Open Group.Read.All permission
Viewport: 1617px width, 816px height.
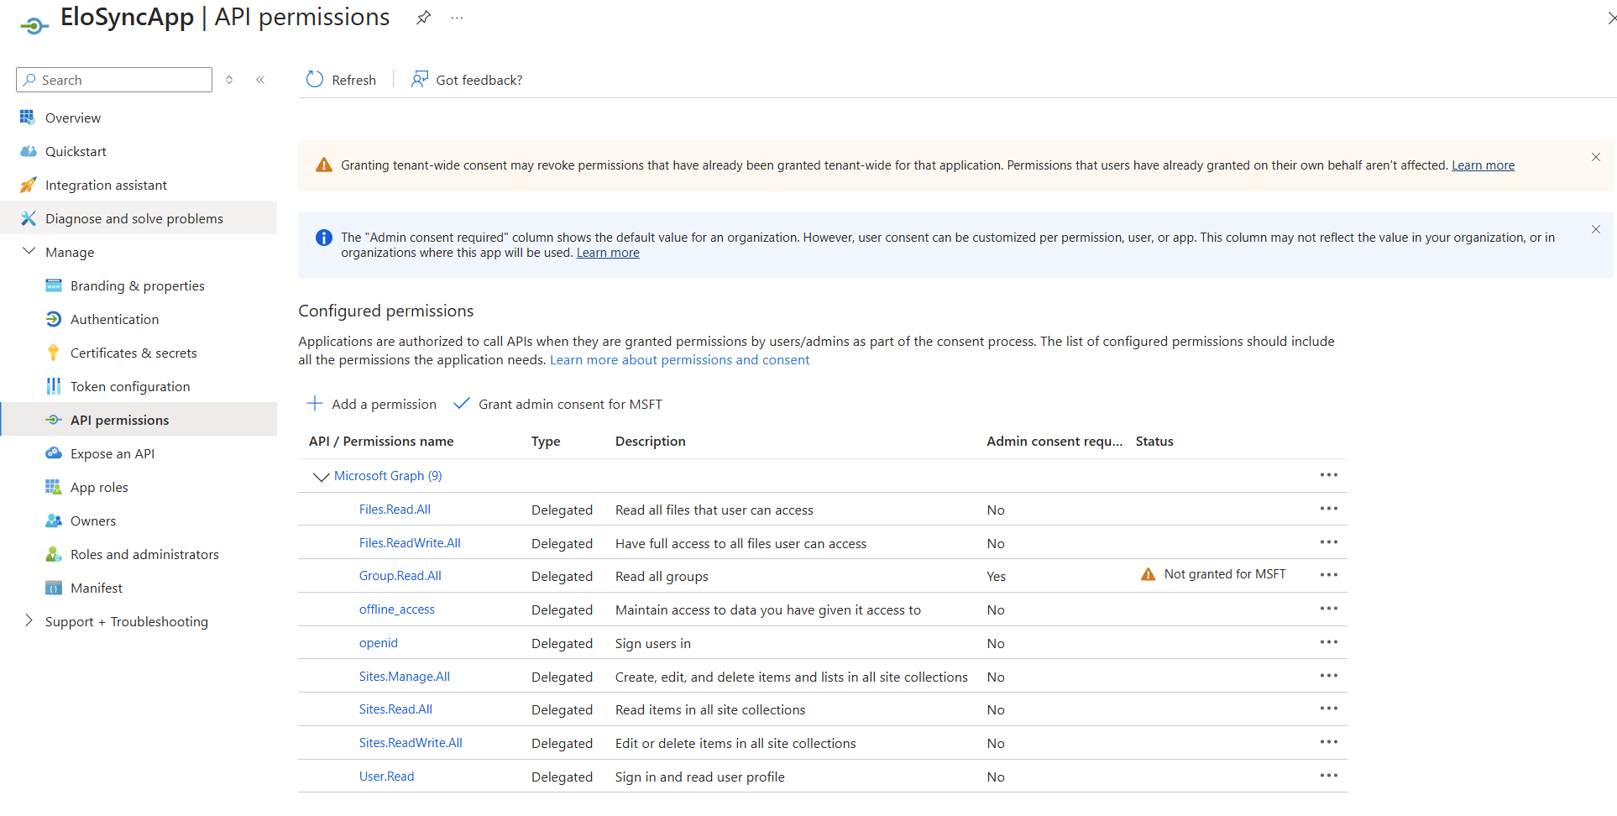pyautogui.click(x=400, y=576)
